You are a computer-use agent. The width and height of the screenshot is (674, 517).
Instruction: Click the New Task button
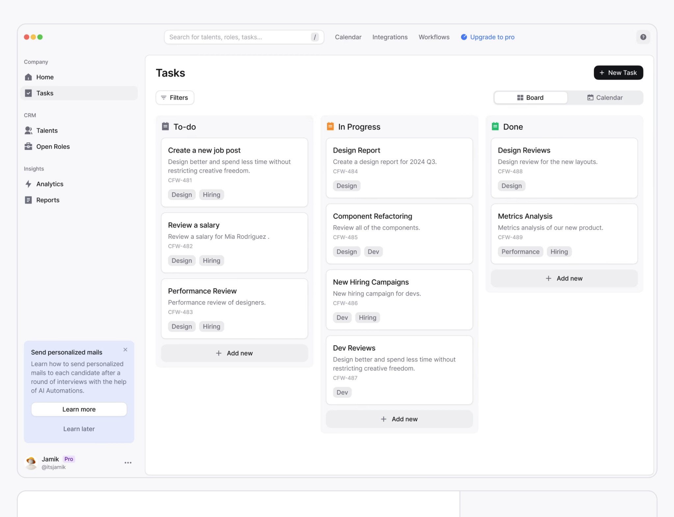(618, 73)
